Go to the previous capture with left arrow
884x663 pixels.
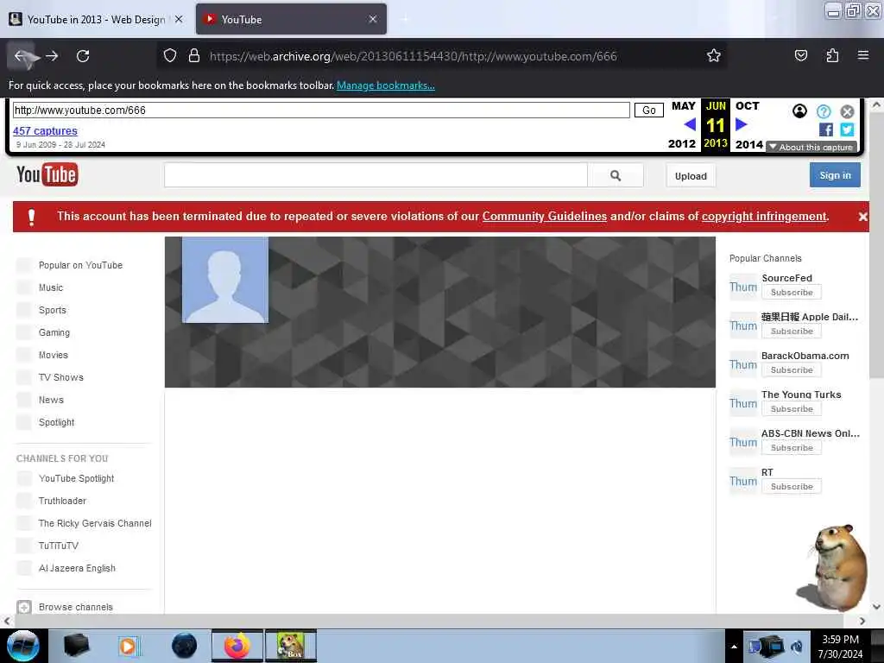[x=689, y=124]
